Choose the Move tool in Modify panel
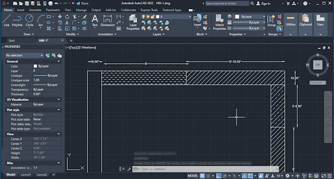The image size is (334, 179). tap(60, 17)
